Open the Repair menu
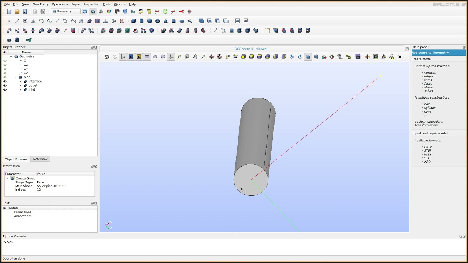 pyautogui.click(x=76, y=4)
